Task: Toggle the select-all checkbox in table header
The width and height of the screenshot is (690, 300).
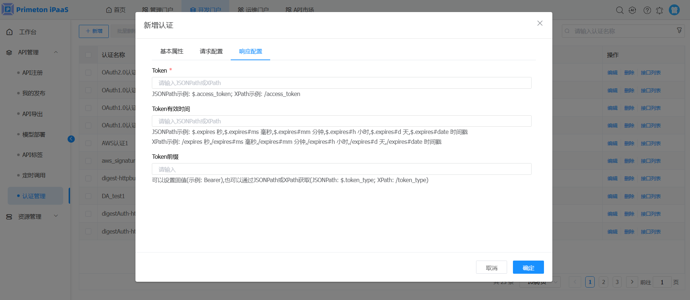Action: click(x=88, y=55)
